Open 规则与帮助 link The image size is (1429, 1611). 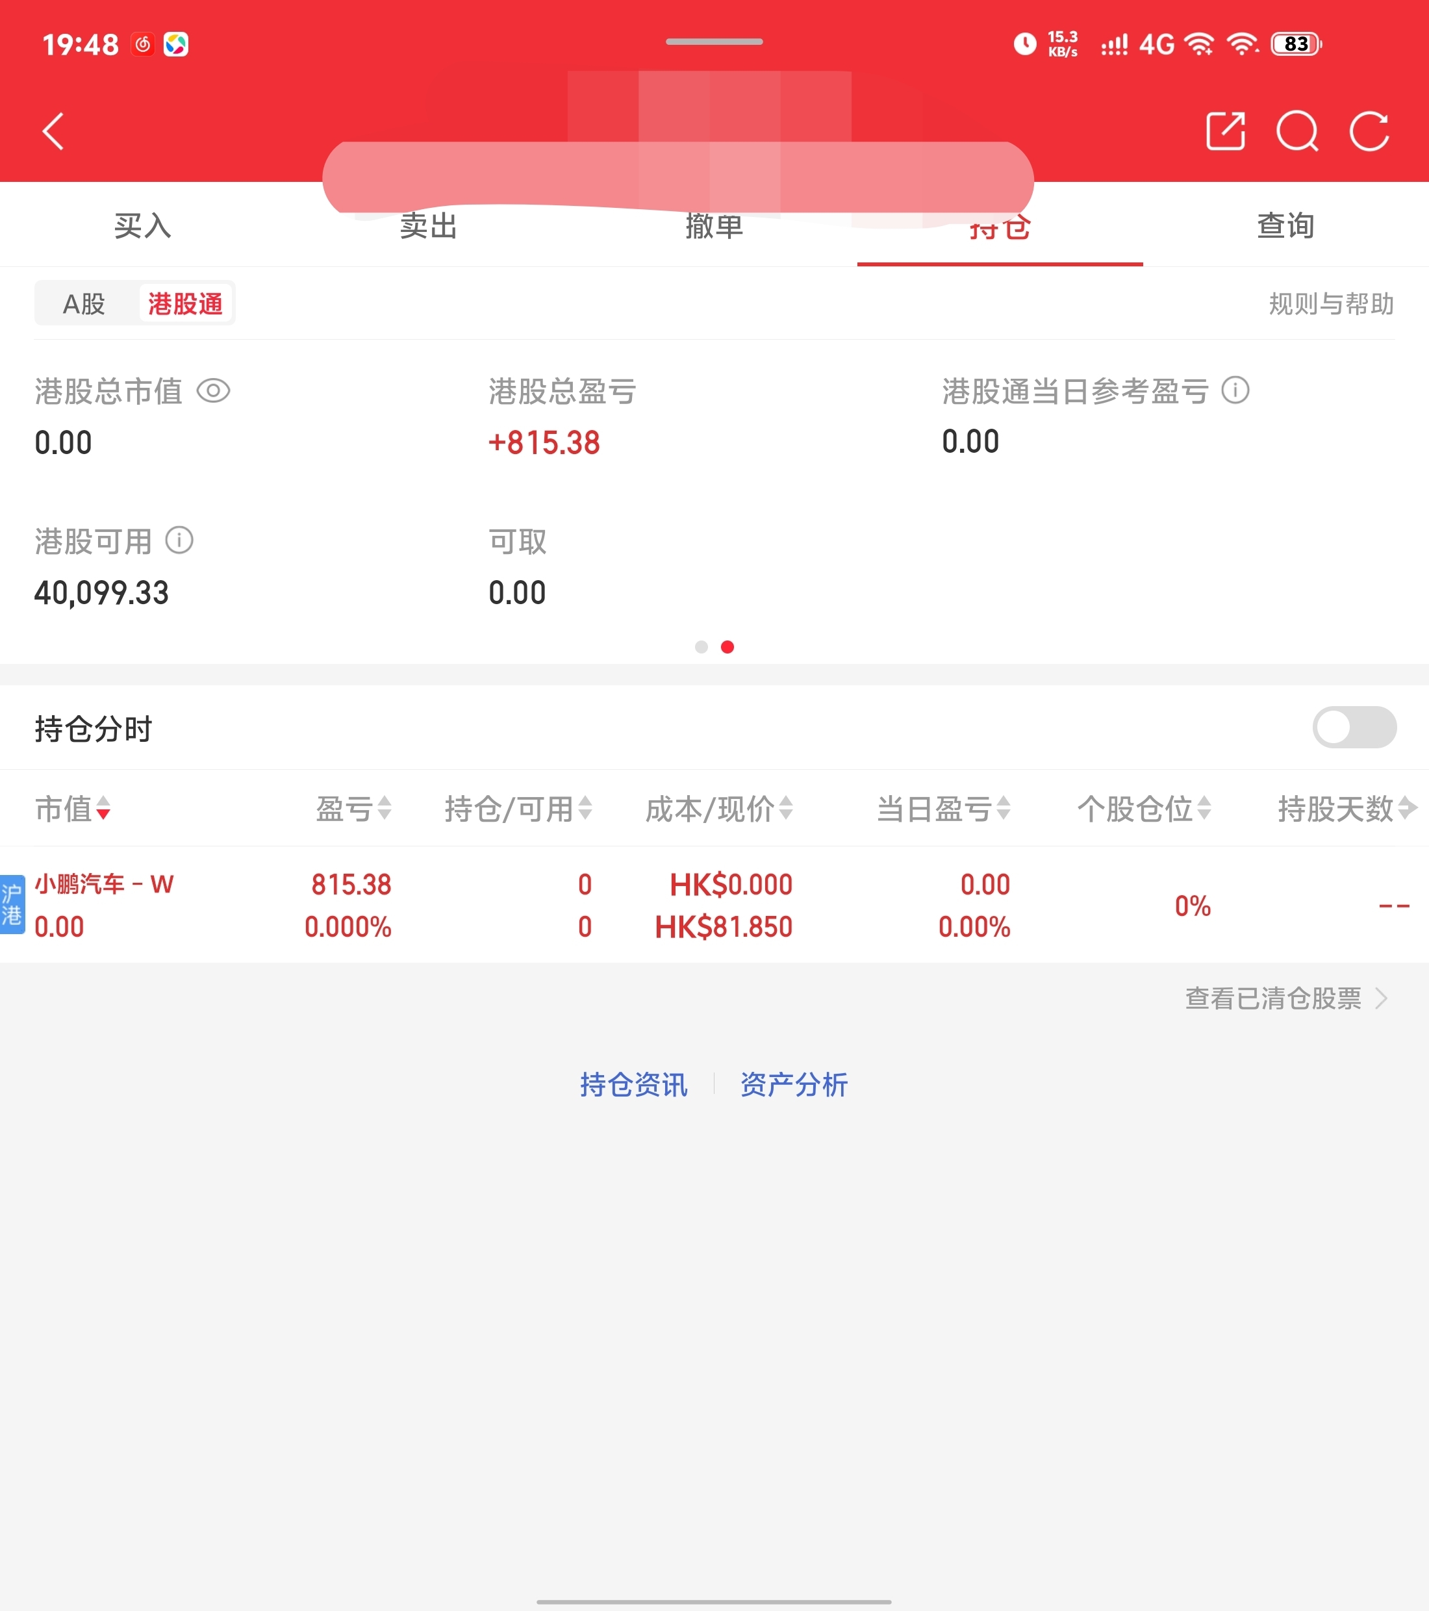click(1330, 303)
